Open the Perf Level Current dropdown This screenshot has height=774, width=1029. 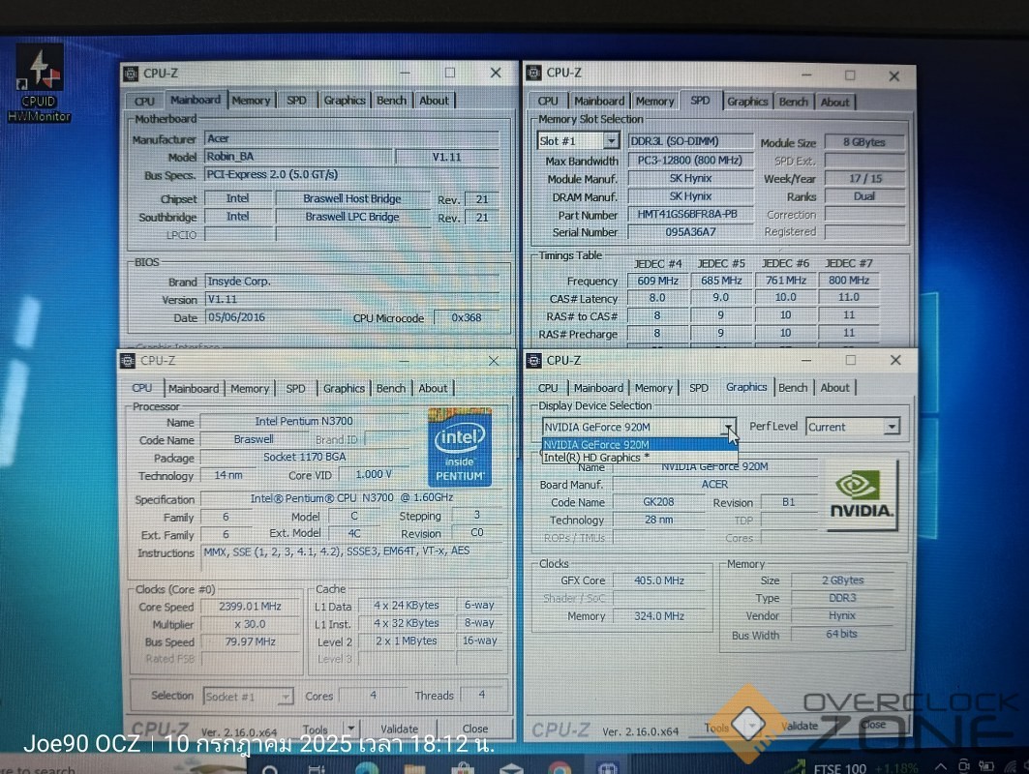click(x=853, y=427)
